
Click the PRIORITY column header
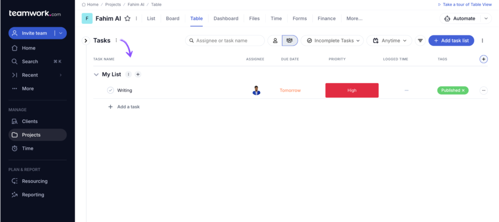(x=337, y=59)
